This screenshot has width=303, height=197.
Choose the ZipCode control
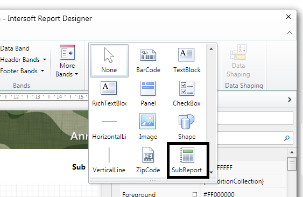coord(148,160)
